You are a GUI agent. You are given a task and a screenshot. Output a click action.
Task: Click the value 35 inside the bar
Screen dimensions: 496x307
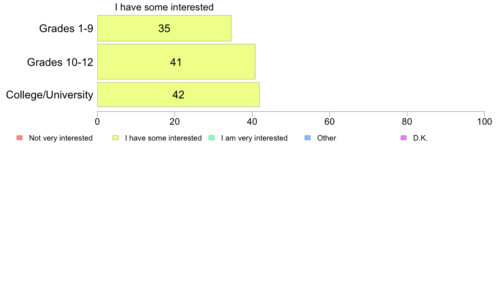(x=164, y=28)
